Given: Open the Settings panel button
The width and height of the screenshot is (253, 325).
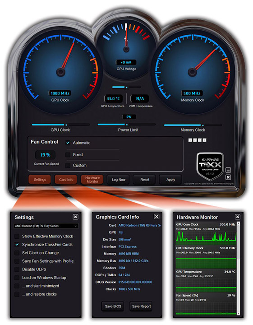Looking at the screenshot, I should (40, 180).
